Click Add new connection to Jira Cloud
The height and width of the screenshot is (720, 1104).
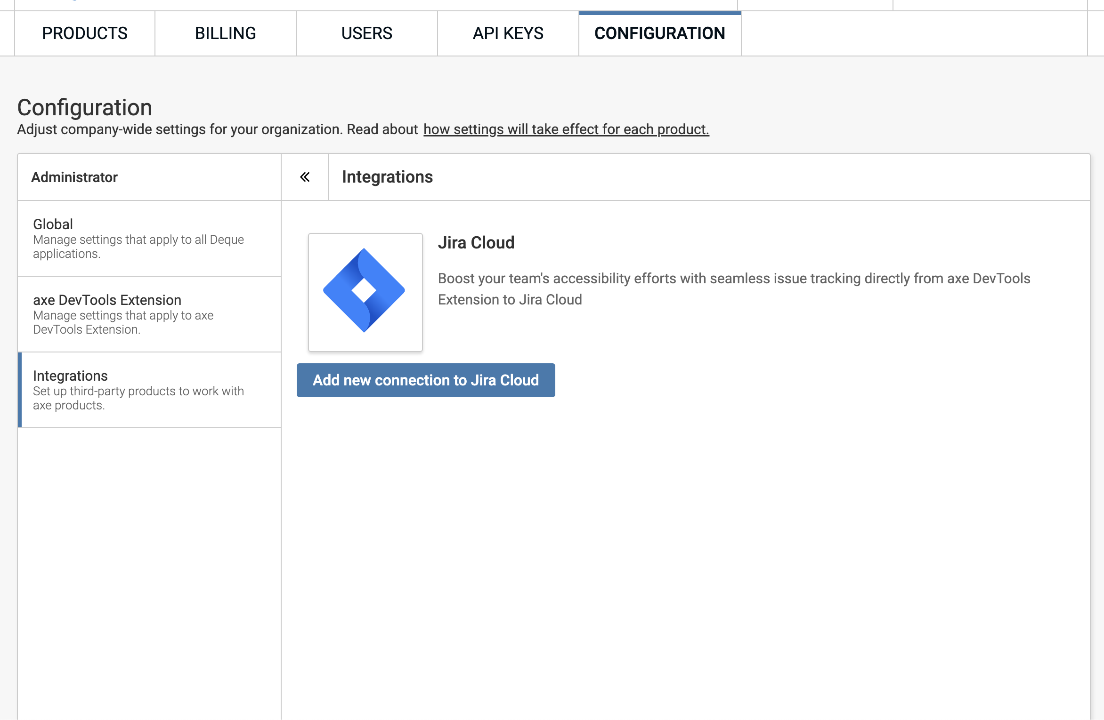point(425,380)
